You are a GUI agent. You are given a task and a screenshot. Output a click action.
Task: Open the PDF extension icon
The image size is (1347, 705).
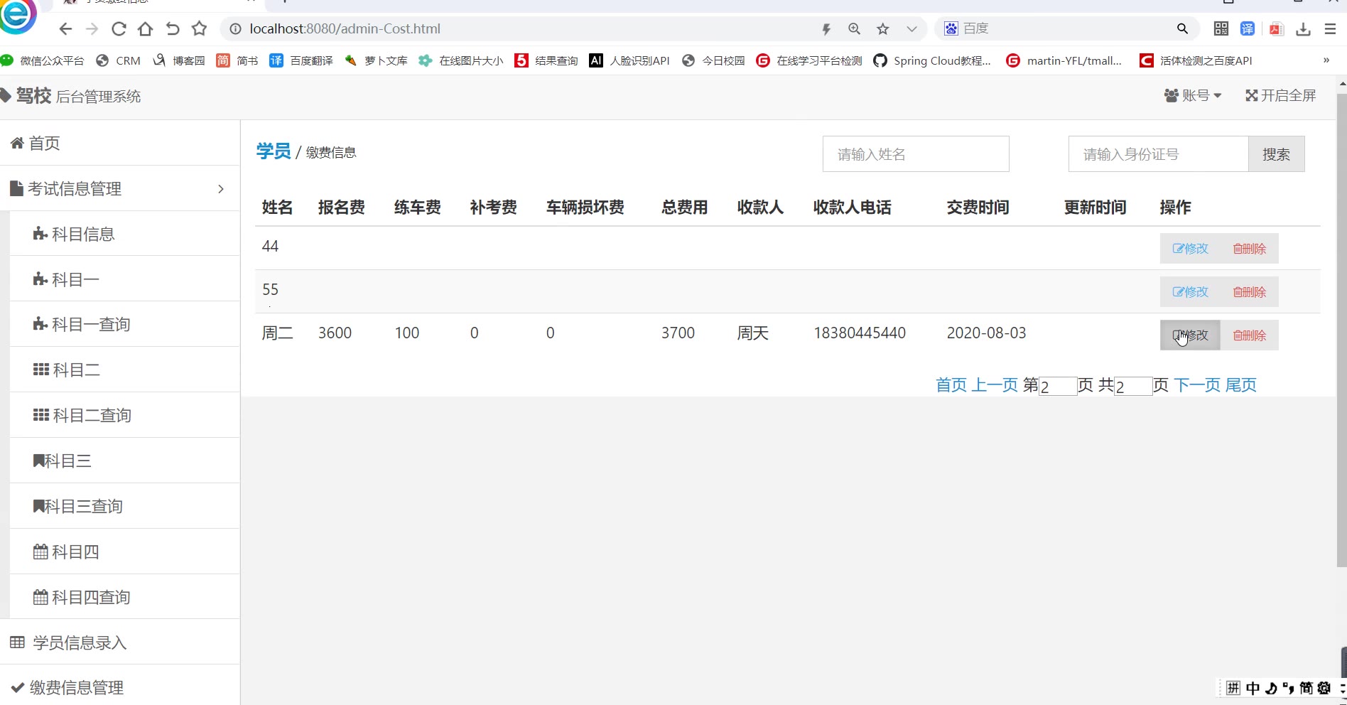(1276, 29)
